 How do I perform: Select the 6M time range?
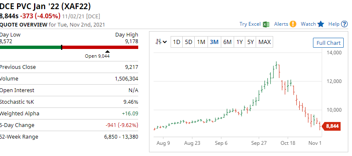[227, 42]
